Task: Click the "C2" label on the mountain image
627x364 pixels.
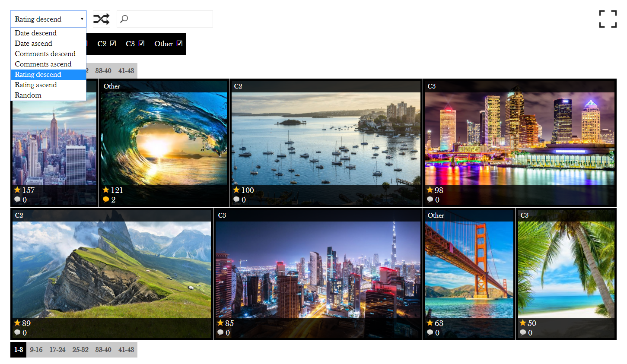Action: tap(19, 215)
